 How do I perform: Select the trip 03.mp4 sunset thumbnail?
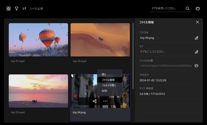point(38,91)
